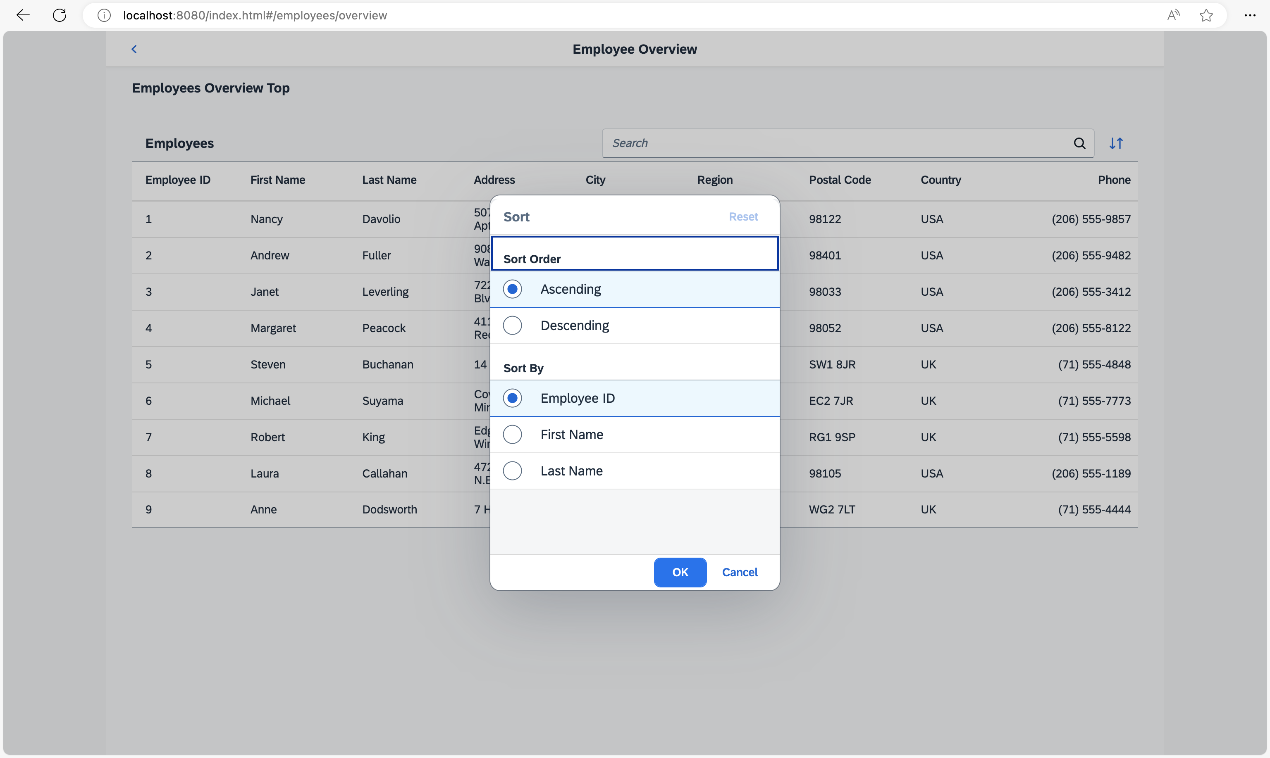
Task: Click Peacock last name cell
Action: click(384, 328)
